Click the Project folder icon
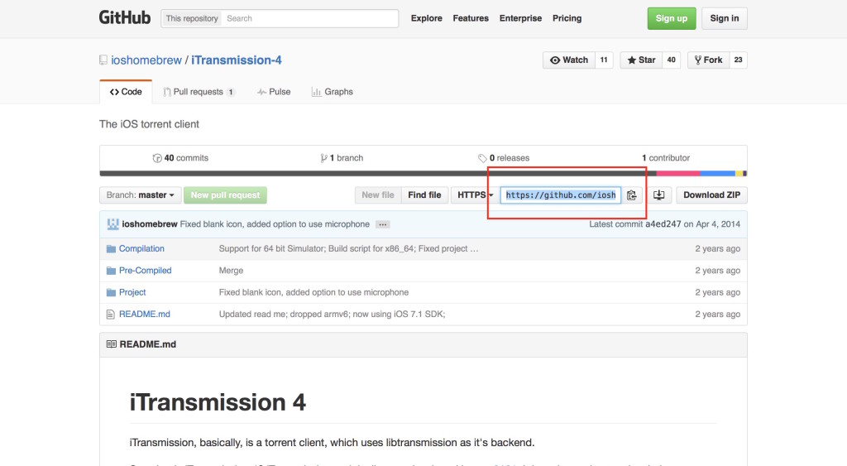 click(112, 292)
